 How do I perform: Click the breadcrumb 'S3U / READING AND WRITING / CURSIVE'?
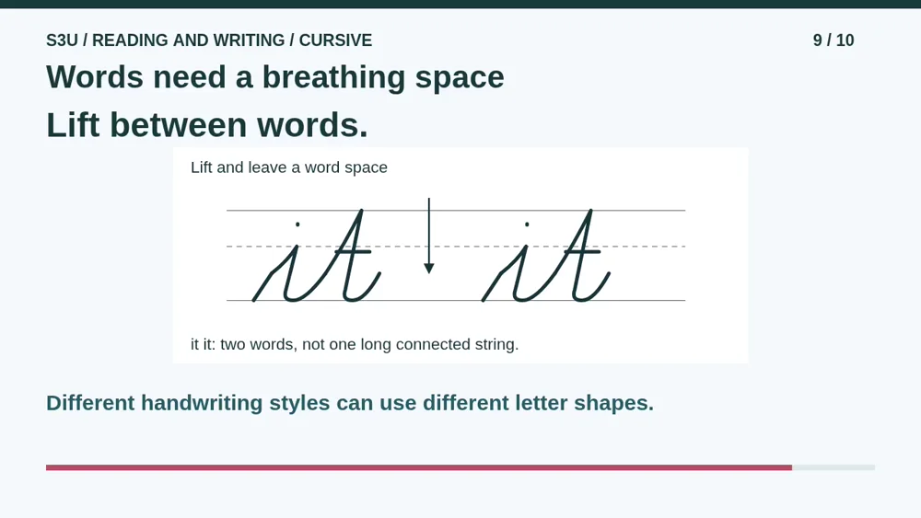tap(209, 40)
